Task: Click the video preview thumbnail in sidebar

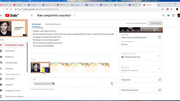Action: pos(13,28)
